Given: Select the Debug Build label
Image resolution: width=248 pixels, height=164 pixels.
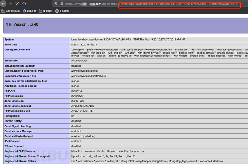Looking at the screenshot, I should (x=12, y=116).
